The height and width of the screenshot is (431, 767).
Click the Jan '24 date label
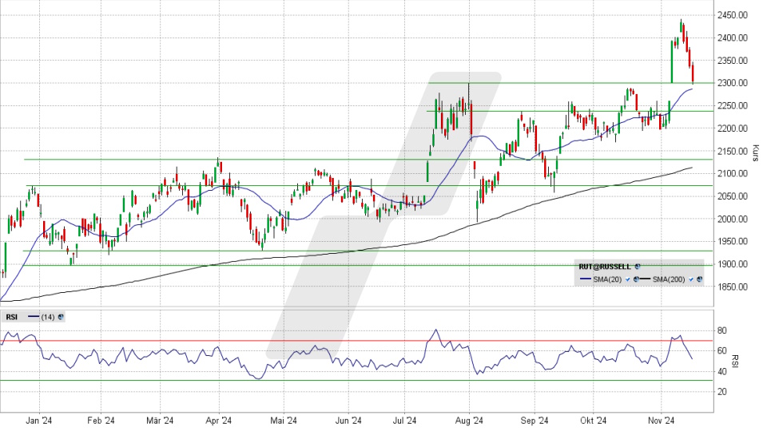[x=39, y=421]
